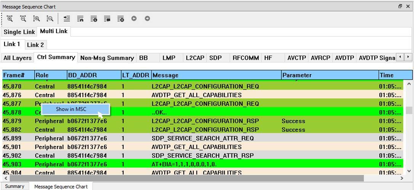Click the Role column header
The height and width of the screenshot is (190, 414).
click(x=51, y=75)
